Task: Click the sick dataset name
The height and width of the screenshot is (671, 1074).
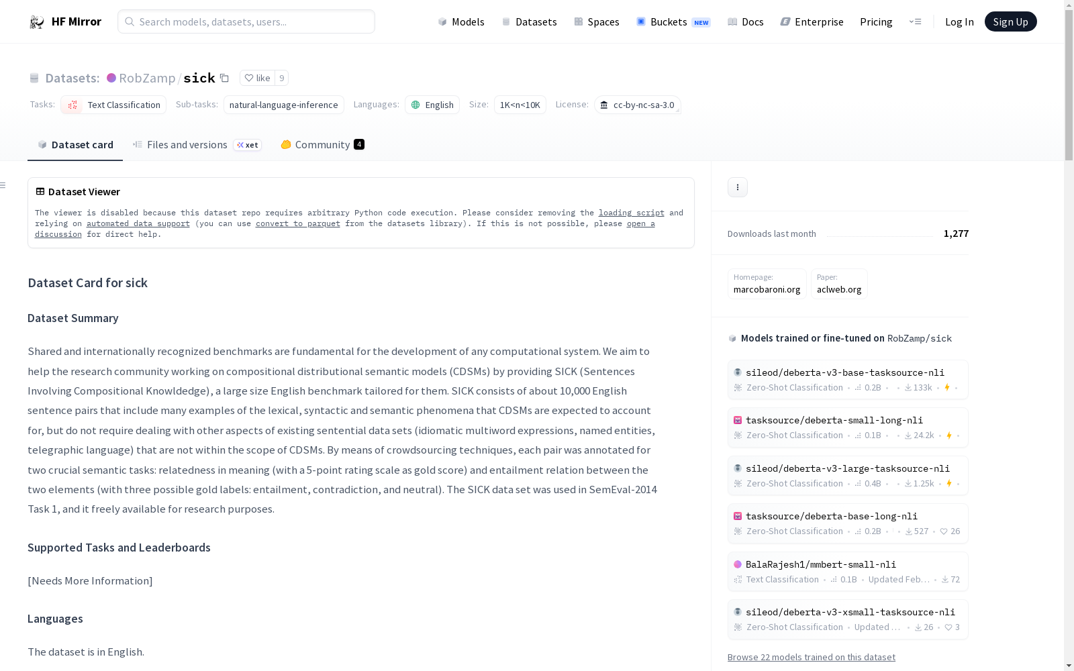Action: [199, 79]
